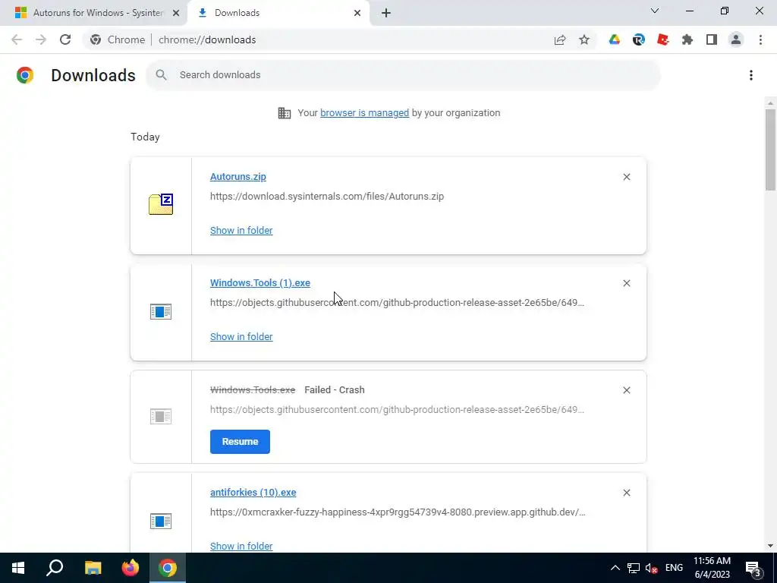Close the Downloads tab
The height and width of the screenshot is (583, 777).
(x=357, y=13)
